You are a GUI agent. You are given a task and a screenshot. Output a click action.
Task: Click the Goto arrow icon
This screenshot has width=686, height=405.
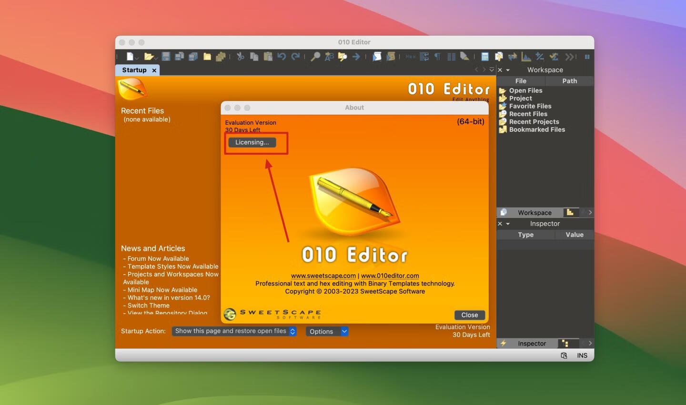pyautogui.click(x=356, y=57)
